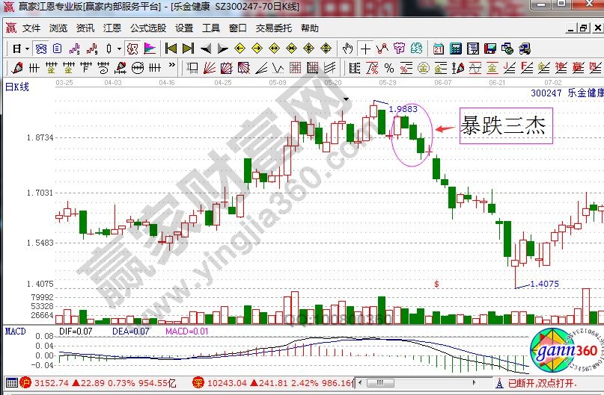This screenshot has width=604, height=395.
Task: Click the 暴跌三杰 annotation label box
Action: pyautogui.click(x=505, y=125)
